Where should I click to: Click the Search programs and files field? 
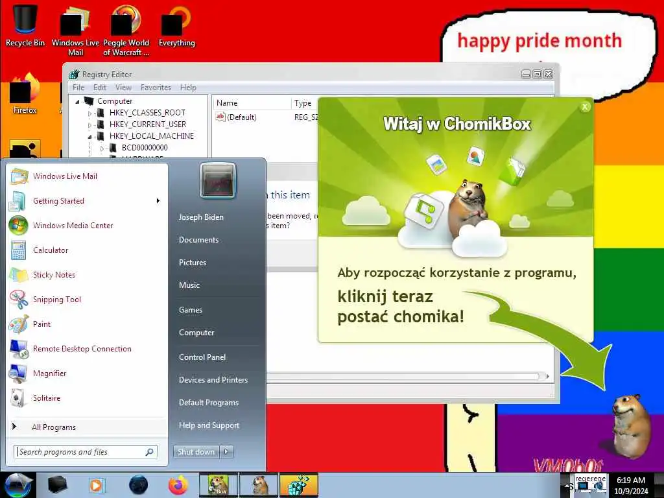86,452
